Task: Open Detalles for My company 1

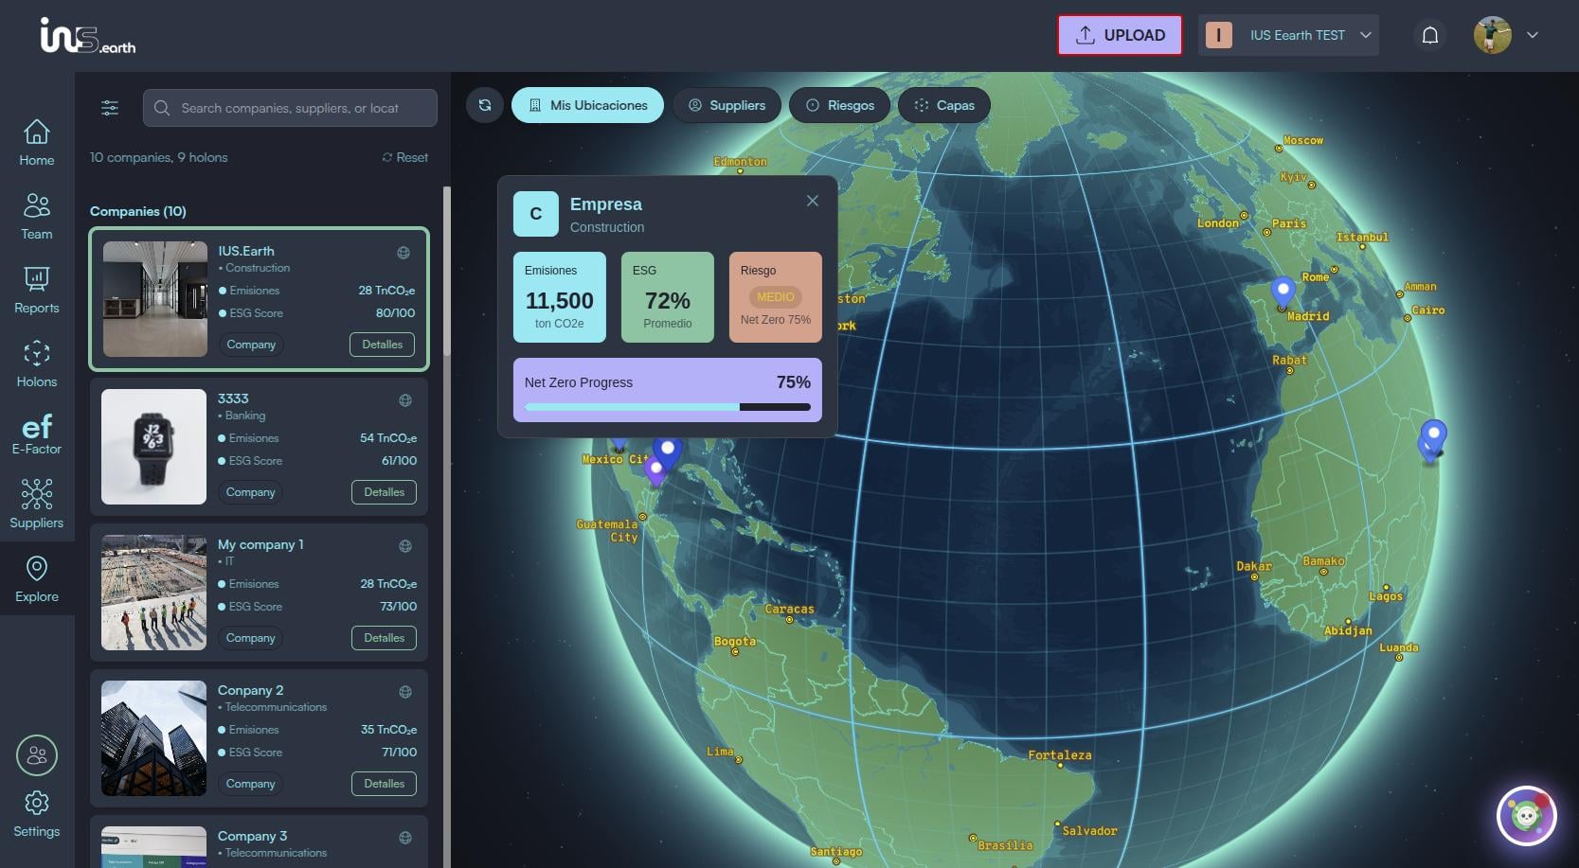Action: (x=384, y=638)
